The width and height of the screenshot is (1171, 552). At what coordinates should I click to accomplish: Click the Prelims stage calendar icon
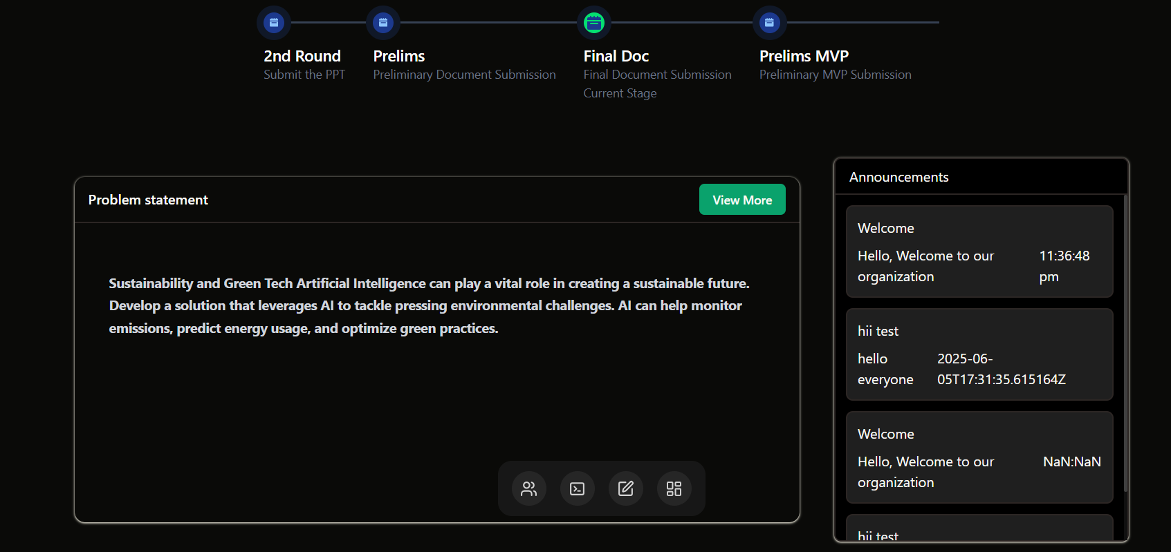pyautogui.click(x=383, y=23)
